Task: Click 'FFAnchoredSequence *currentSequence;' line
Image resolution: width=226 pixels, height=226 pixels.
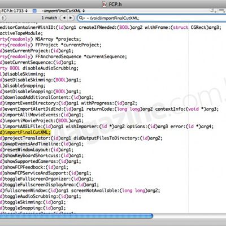Action: tap(63, 56)
